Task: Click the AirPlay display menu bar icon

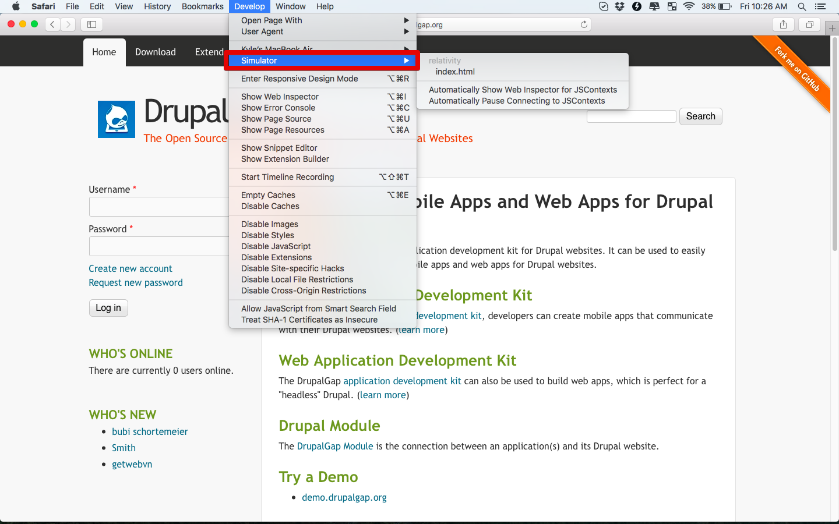Action: (654, 6)
